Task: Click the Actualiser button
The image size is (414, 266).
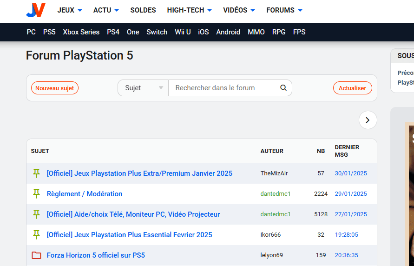Action: 353,88
